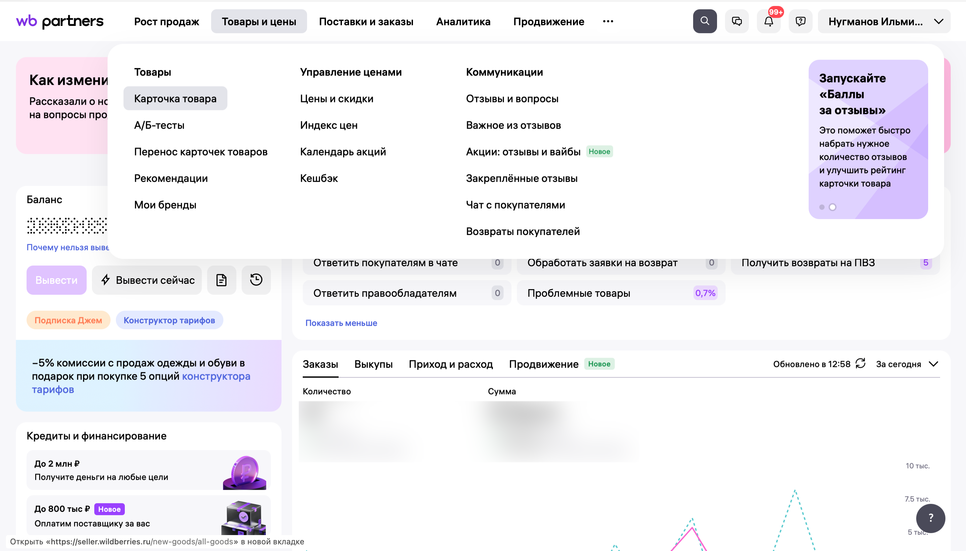Open Перенос карточек товаров

[201, 152]
